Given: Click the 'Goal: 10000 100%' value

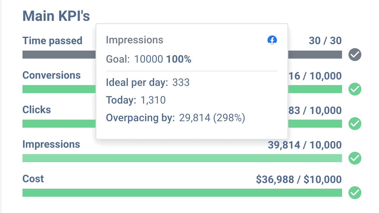Looking at the screenshot, I should 149,59.
